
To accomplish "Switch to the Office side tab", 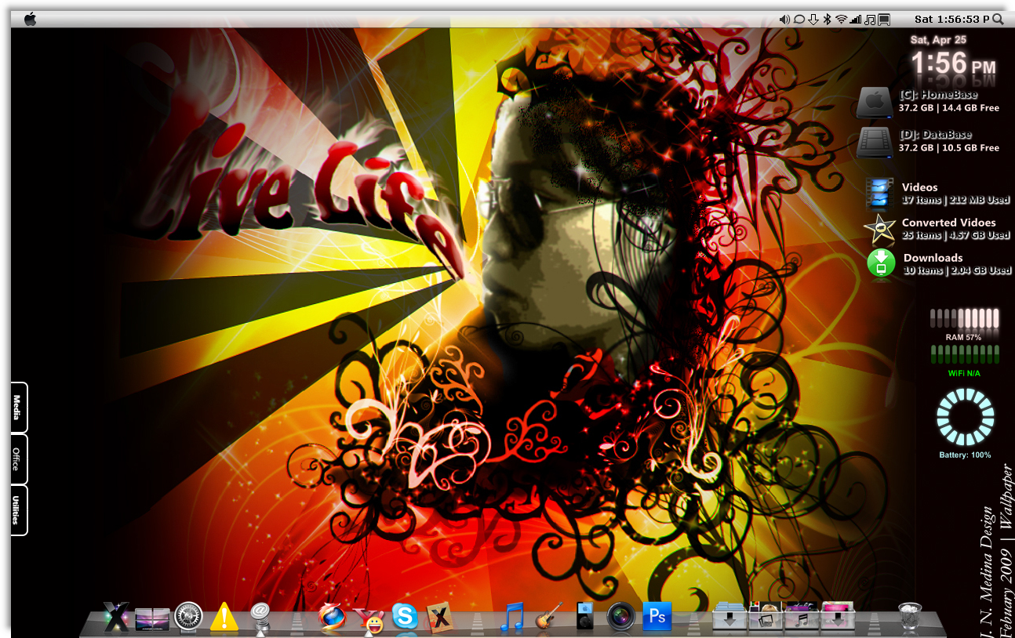I will (19, 459).
